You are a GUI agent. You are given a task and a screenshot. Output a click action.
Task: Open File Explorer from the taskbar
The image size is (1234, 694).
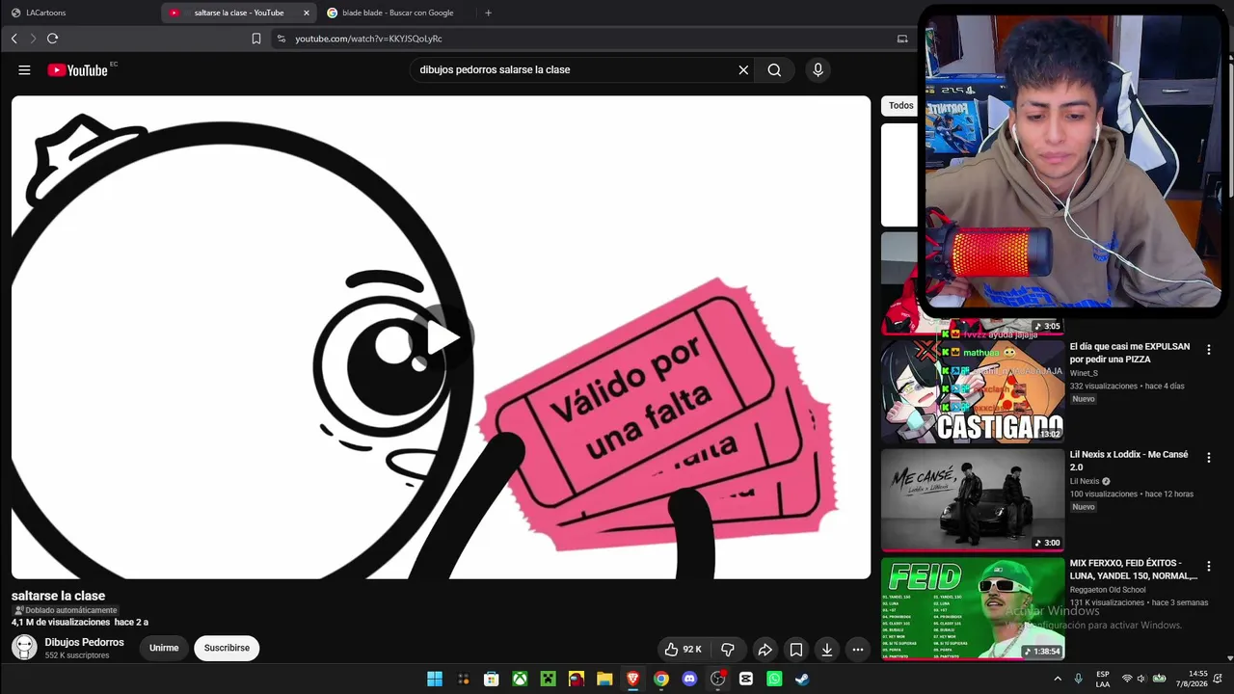[x=604, y=679]
